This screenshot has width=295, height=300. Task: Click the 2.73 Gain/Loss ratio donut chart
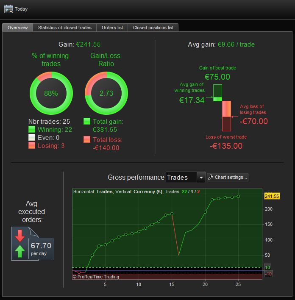tap(106, 93)
